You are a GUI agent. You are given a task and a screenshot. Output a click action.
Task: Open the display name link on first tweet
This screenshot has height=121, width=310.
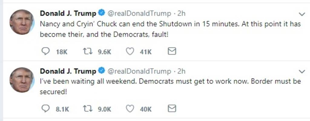[68, 14]
